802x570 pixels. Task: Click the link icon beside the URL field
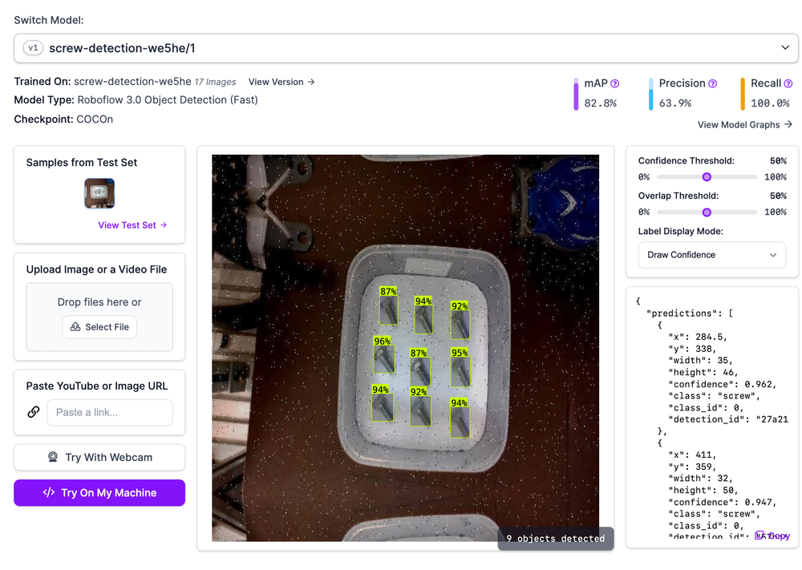[32, 412]
